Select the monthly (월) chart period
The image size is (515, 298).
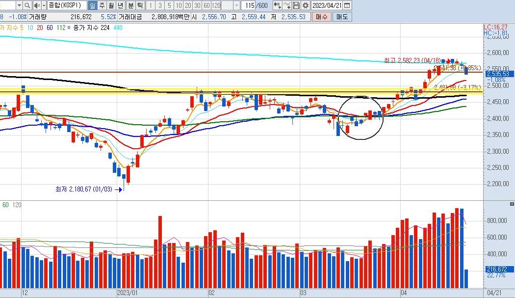tap(111, 5)
